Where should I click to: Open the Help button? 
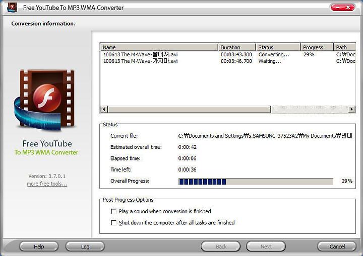pos(39,246)
